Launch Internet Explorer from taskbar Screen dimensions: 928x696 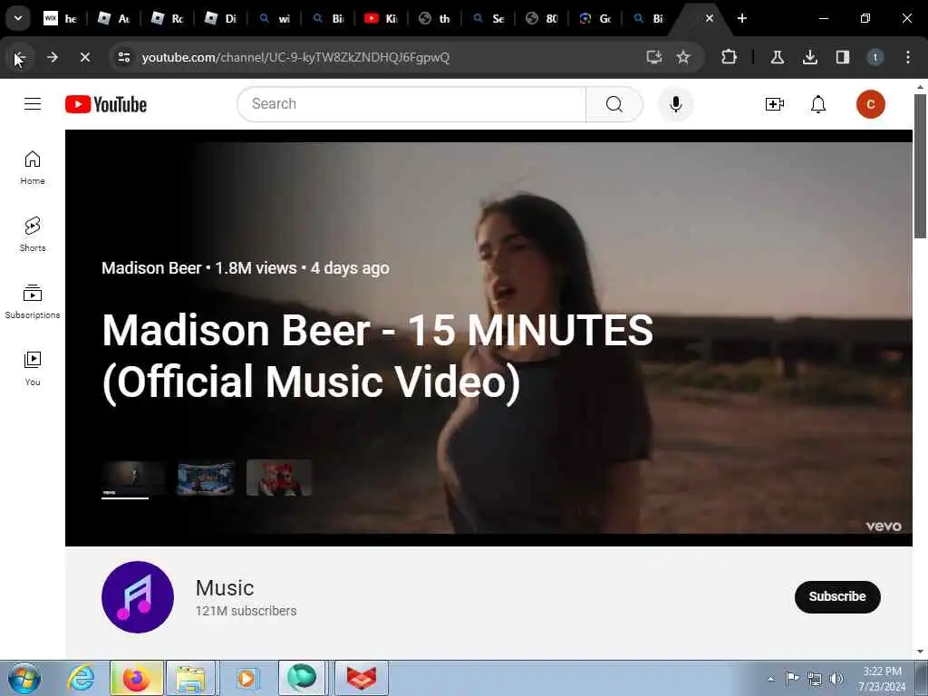[81, 678]
